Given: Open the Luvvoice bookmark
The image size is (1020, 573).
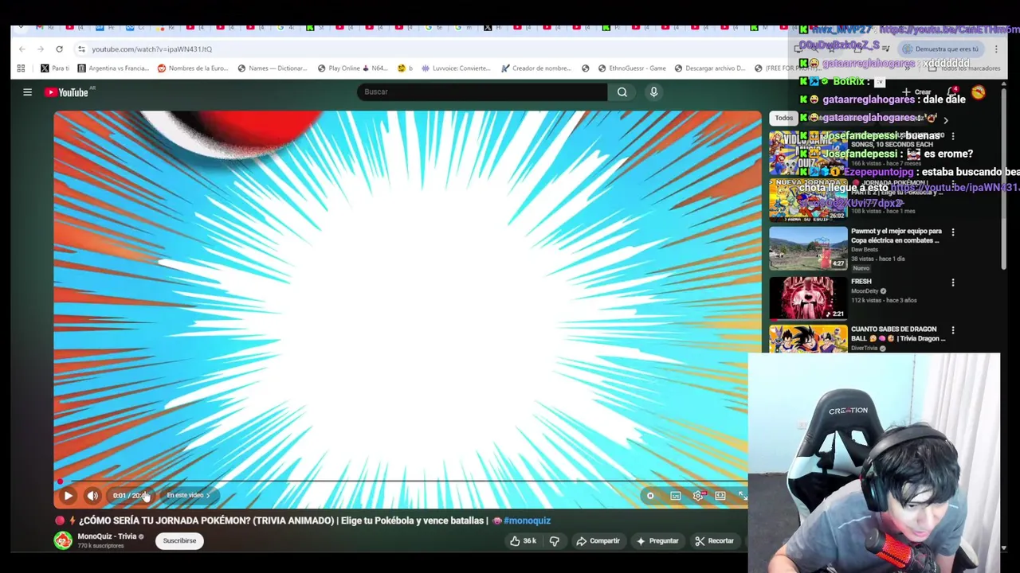Looking at the screenshot, I should (x=455, y=68).
